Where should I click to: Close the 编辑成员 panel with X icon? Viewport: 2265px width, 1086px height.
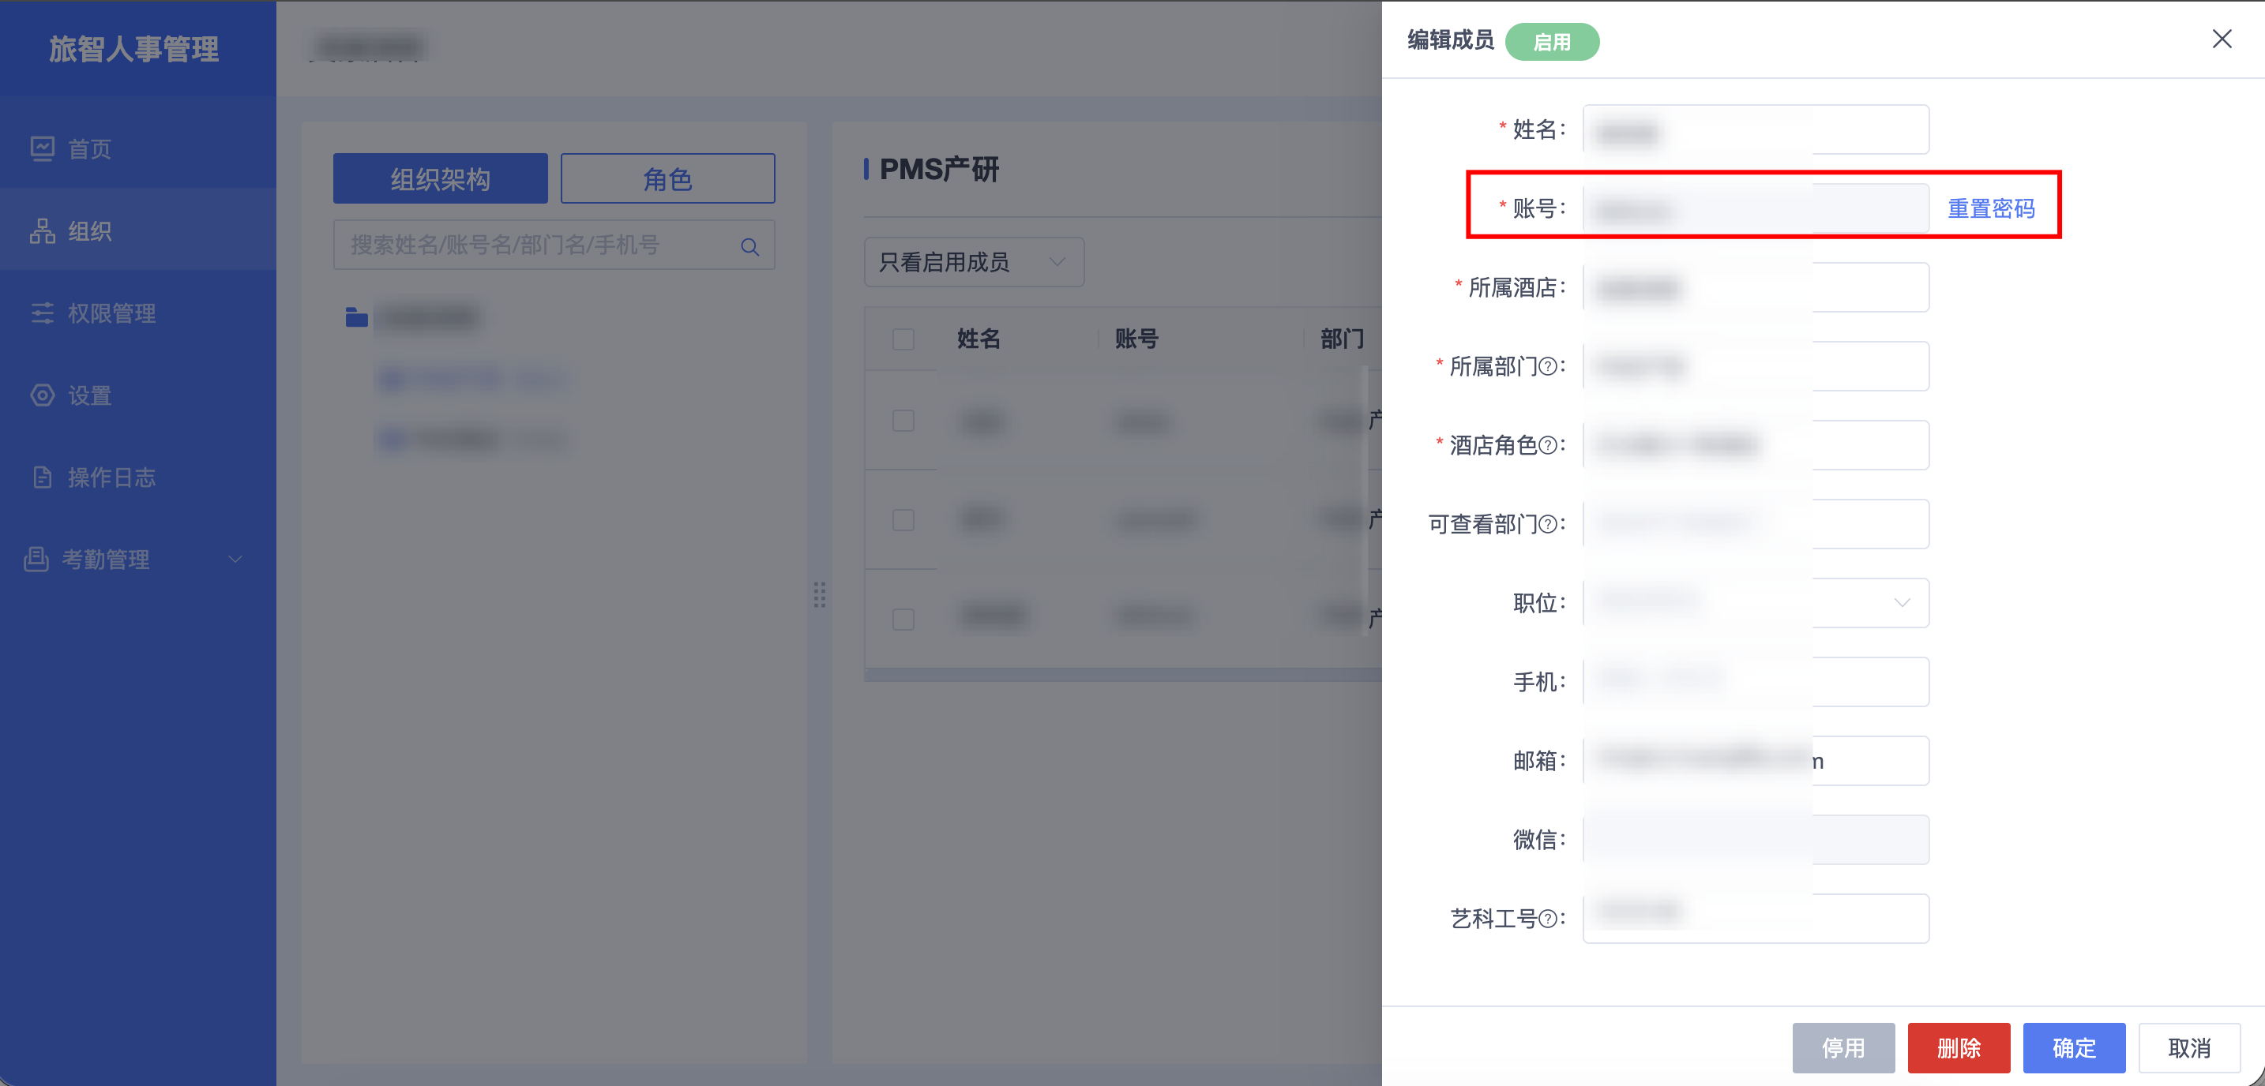2222,39
